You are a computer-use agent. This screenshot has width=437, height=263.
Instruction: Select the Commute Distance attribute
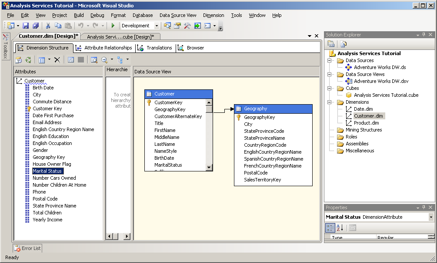click(52, 102)
